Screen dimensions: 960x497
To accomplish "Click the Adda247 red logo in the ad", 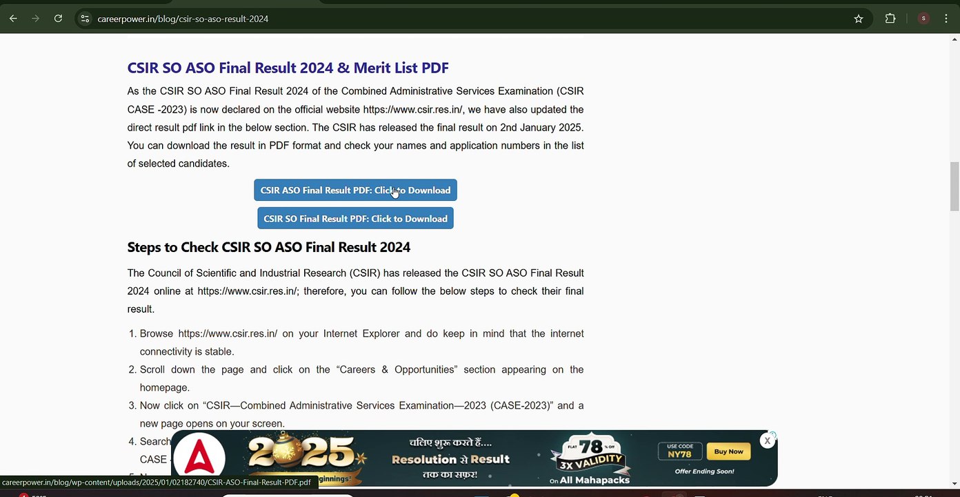I will pos(199,458).
